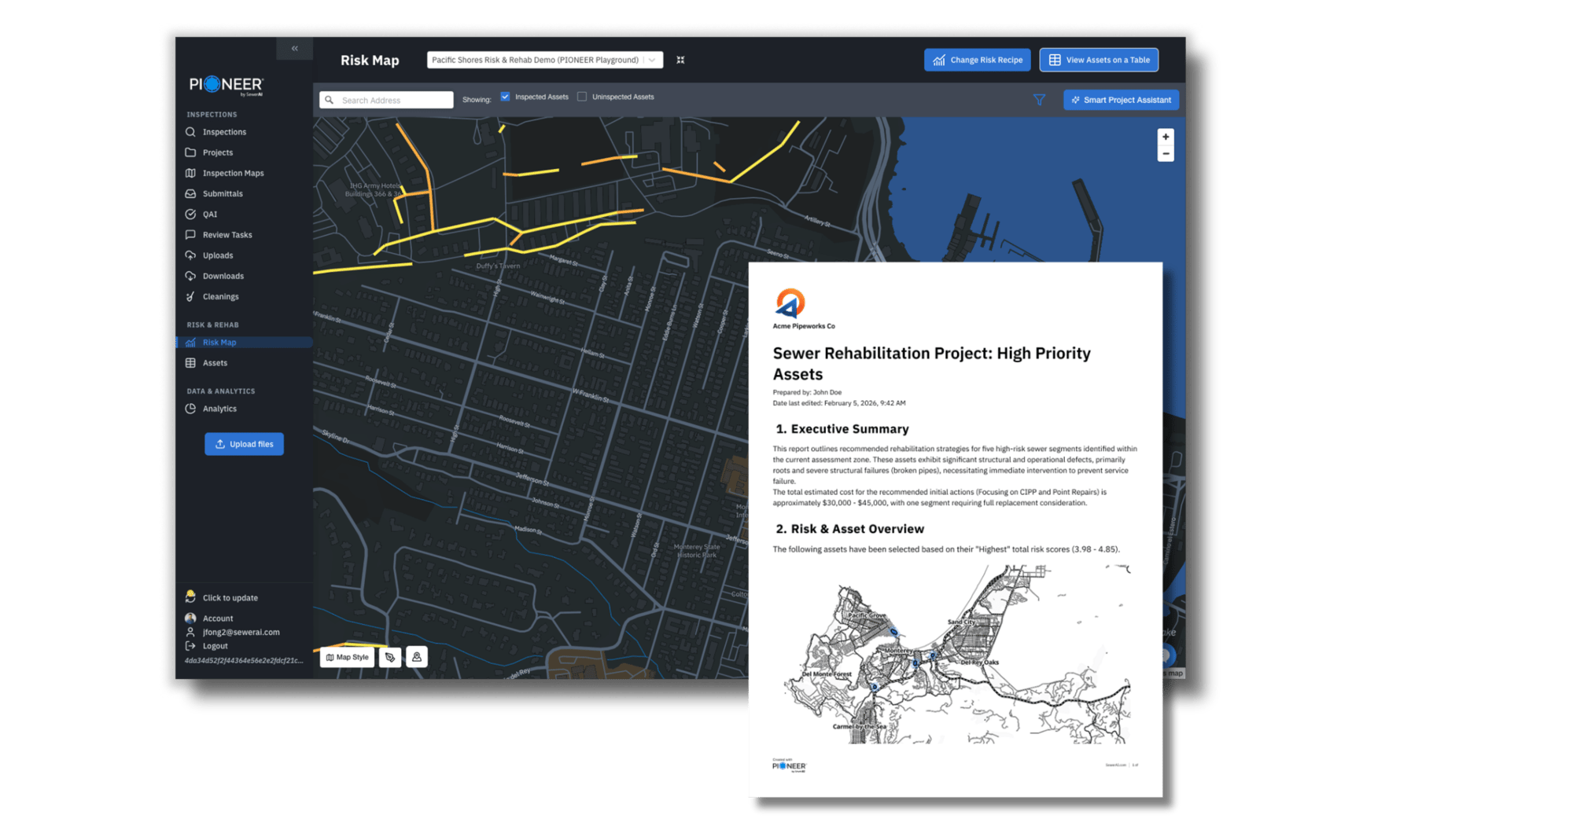Click the Uploads cloud-arrow icon
Screen dimensions: 1573x822
pos(190,255)
